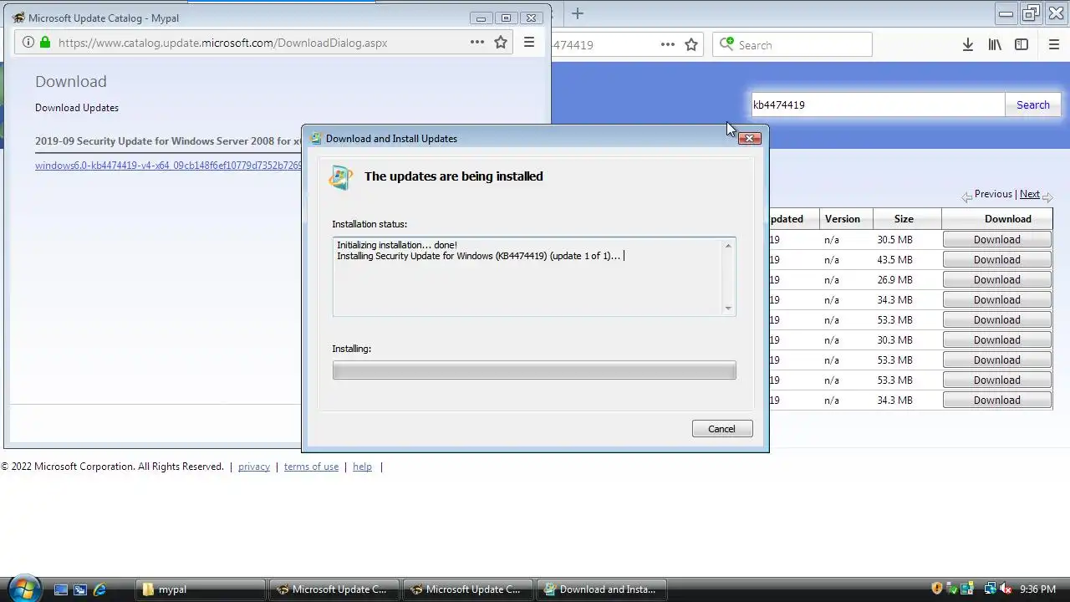This screenshot has width=1070, height=602.
Task: Cancel the update installation
Action: point(722,429)
